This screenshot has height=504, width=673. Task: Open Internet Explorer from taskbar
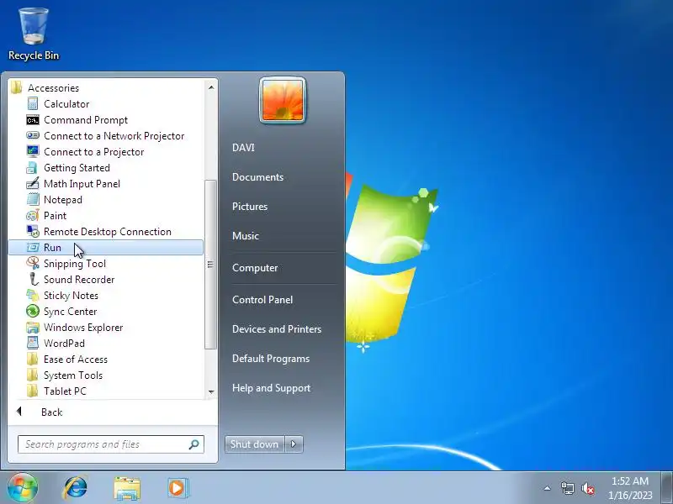pos(75,488)
